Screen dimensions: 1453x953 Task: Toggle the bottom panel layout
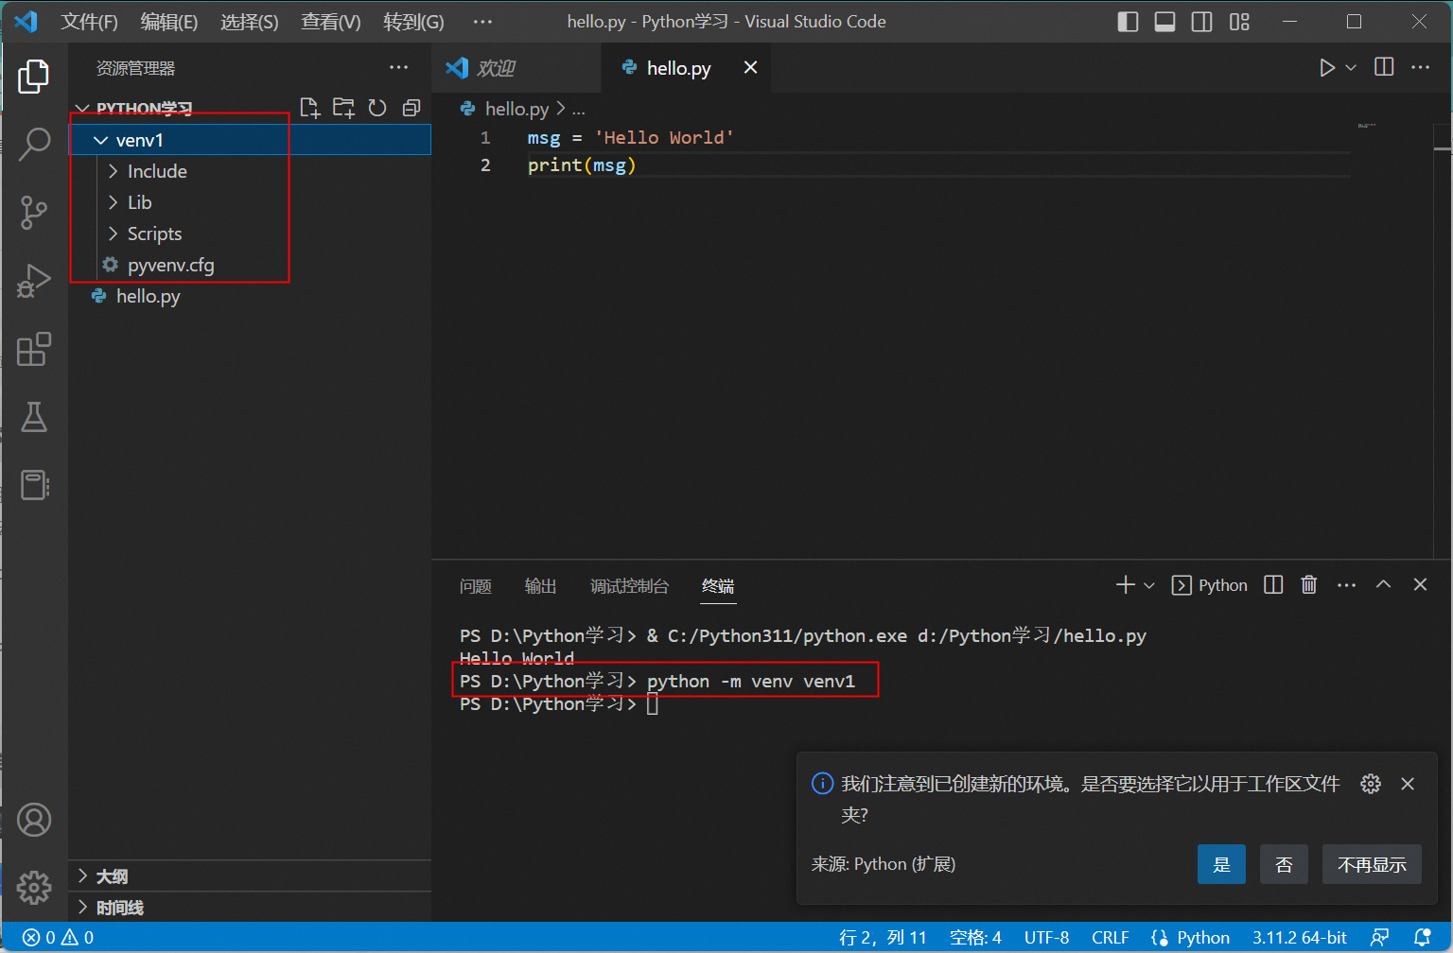[x=1164, y=22]
